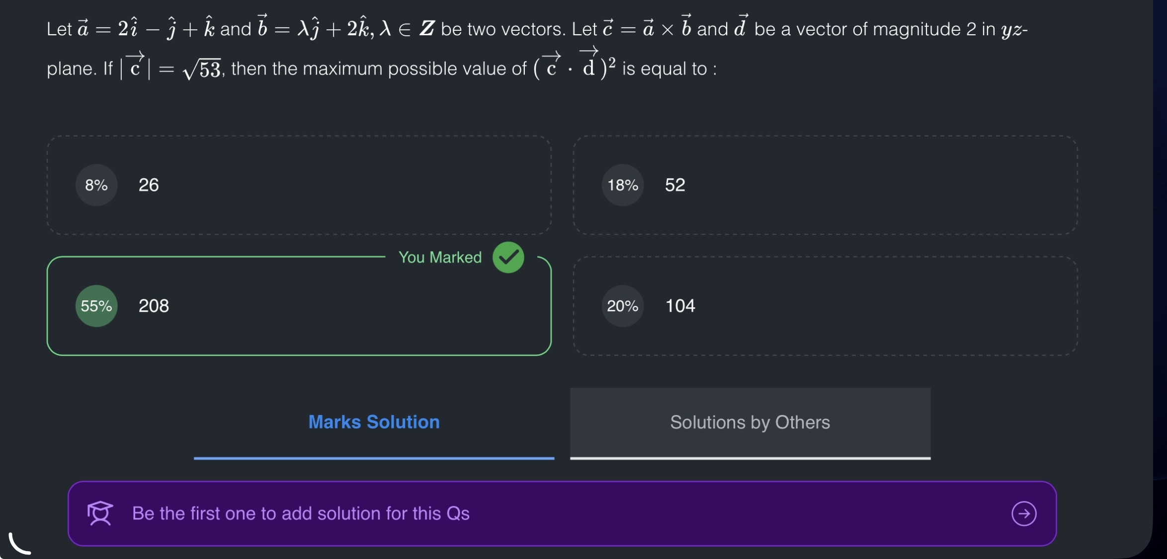The width and height of the screenshot is (1167, 559).
Task: Click the 18% response badge
Action: pyautogui.click(x=622, y=185)
